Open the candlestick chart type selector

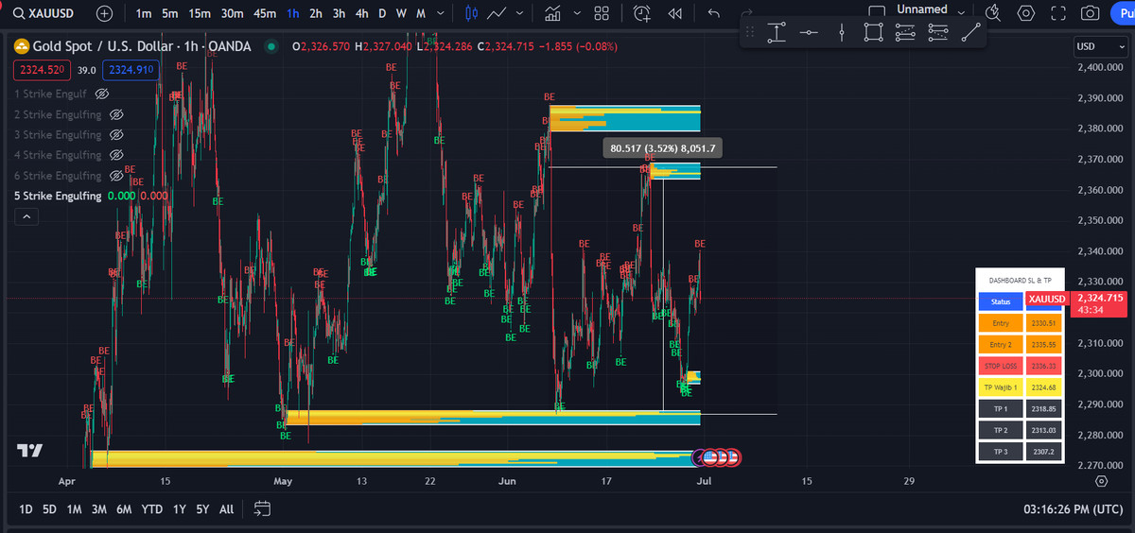[471, 14]
